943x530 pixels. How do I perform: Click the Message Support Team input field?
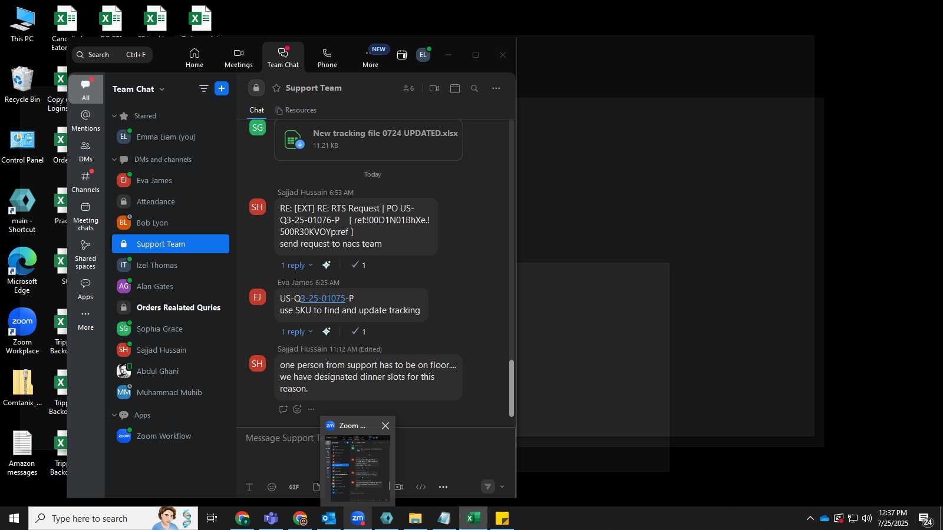[283, 438]
